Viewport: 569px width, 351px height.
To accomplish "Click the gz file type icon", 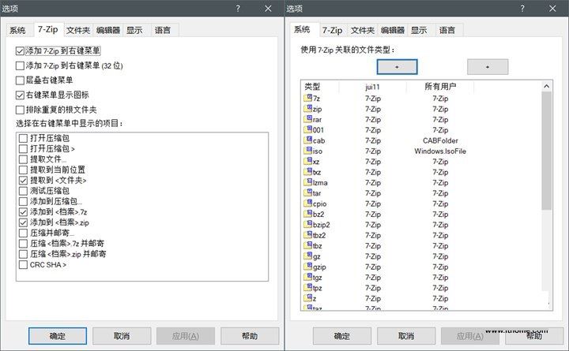I will coord(307,256).
